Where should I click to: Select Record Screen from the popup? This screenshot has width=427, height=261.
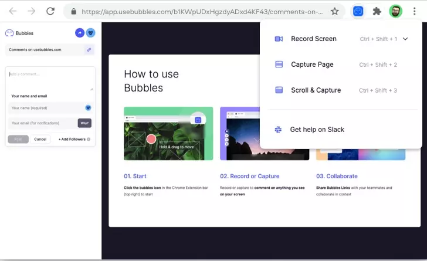click(314, 39)
